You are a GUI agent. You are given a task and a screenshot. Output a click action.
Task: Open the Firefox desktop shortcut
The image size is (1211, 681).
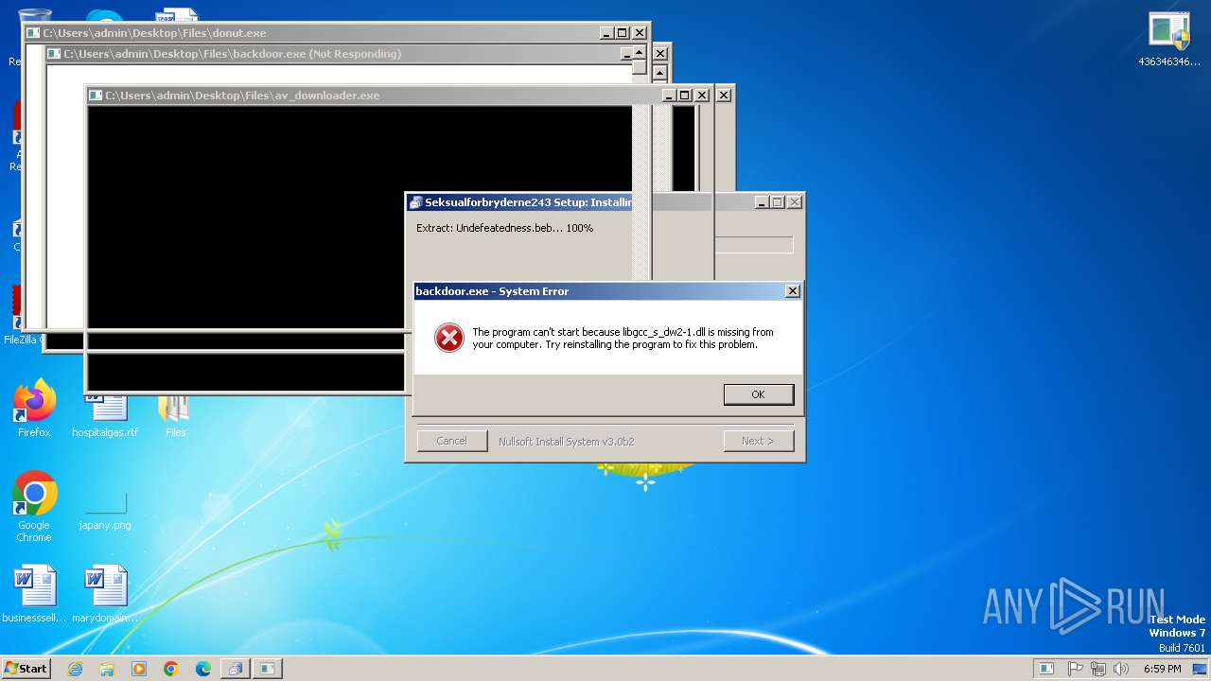pos(34,409)
